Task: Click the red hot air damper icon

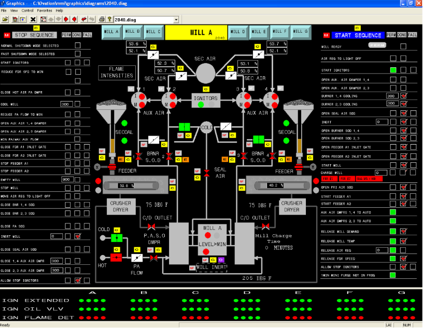Action: coord(116,258)
